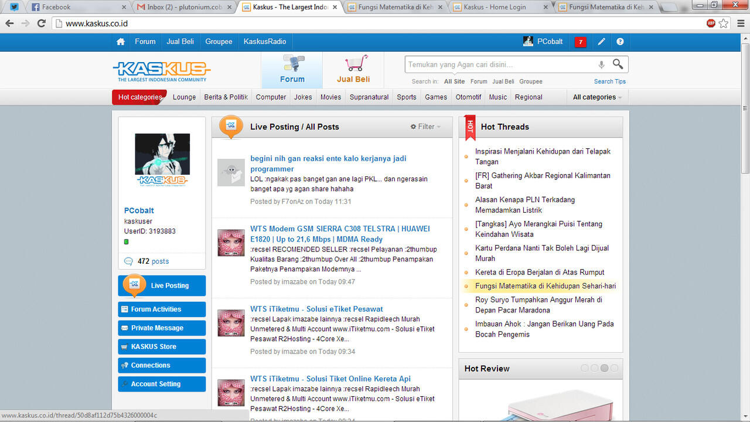Select the Forum section tab
Image resolution: width=750 pixels, height=422 pixels.
[292, 70]
